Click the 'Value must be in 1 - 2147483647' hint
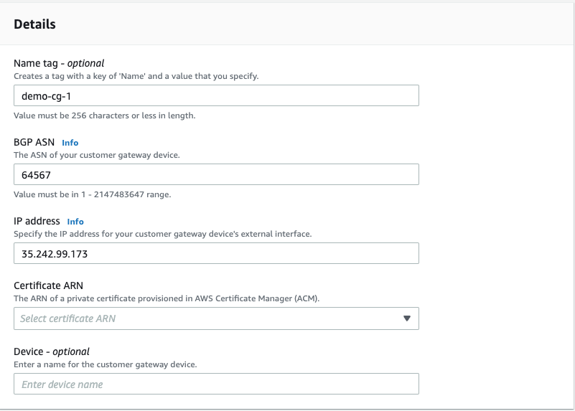Viewport: 575px width, 411px height. coord(93,194)
